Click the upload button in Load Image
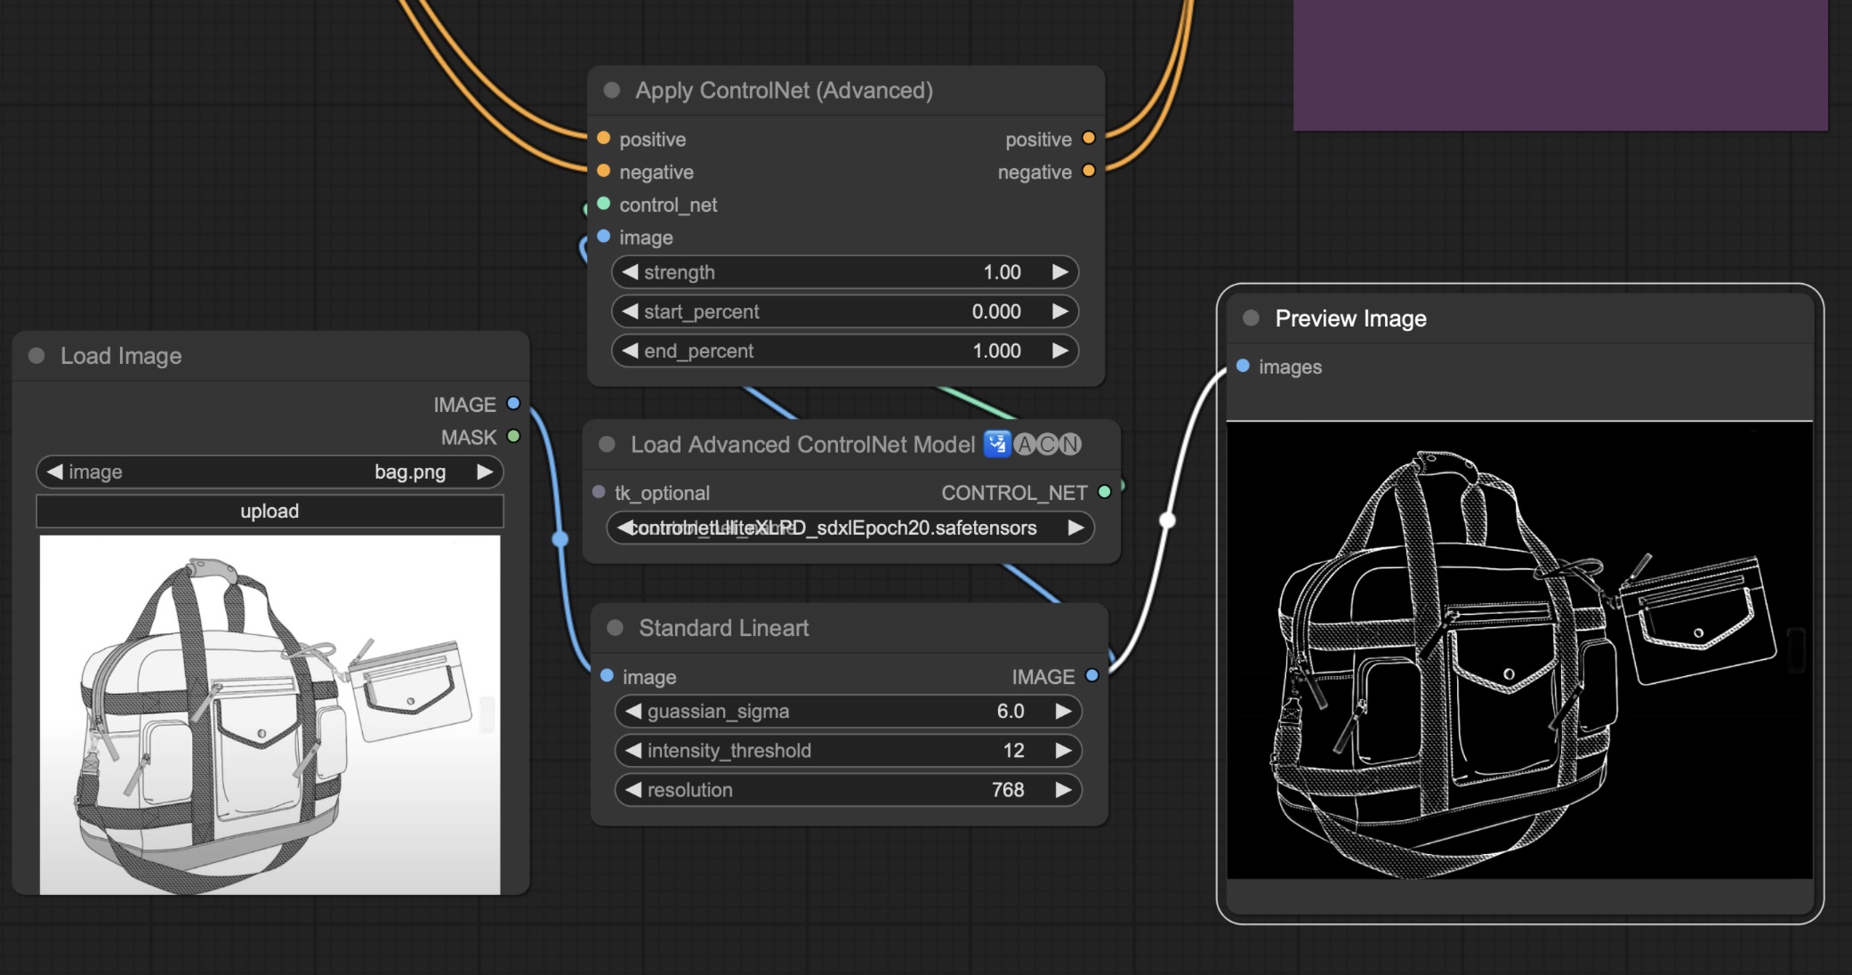Screen dimensions: 1852x975 pyautogui.click(x=270, y=511)
